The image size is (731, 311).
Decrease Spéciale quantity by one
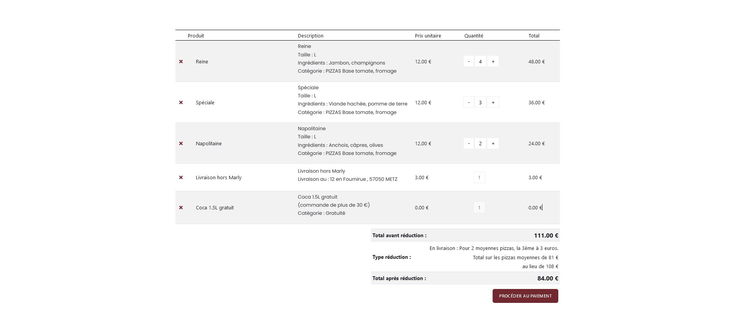[x=469, y=102]
